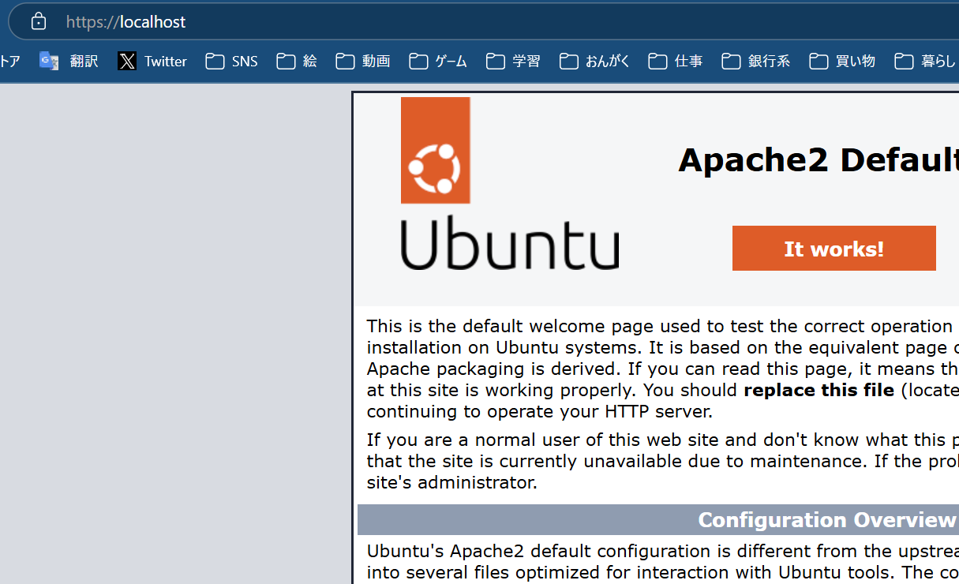
Task: Click the Google Translate 翻訳 bookmark icon
Action: click(48, 61)
